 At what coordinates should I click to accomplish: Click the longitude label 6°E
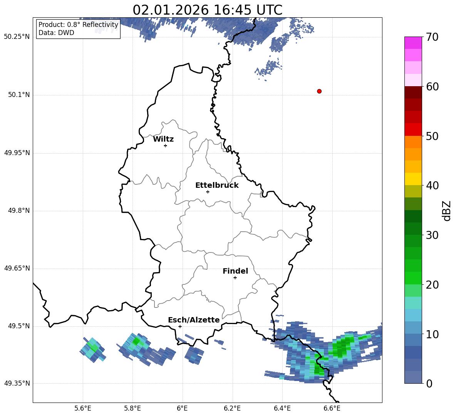(182, 408)
